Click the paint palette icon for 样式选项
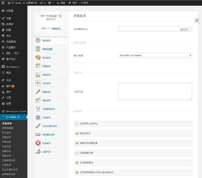 click(x=38, y=58)
